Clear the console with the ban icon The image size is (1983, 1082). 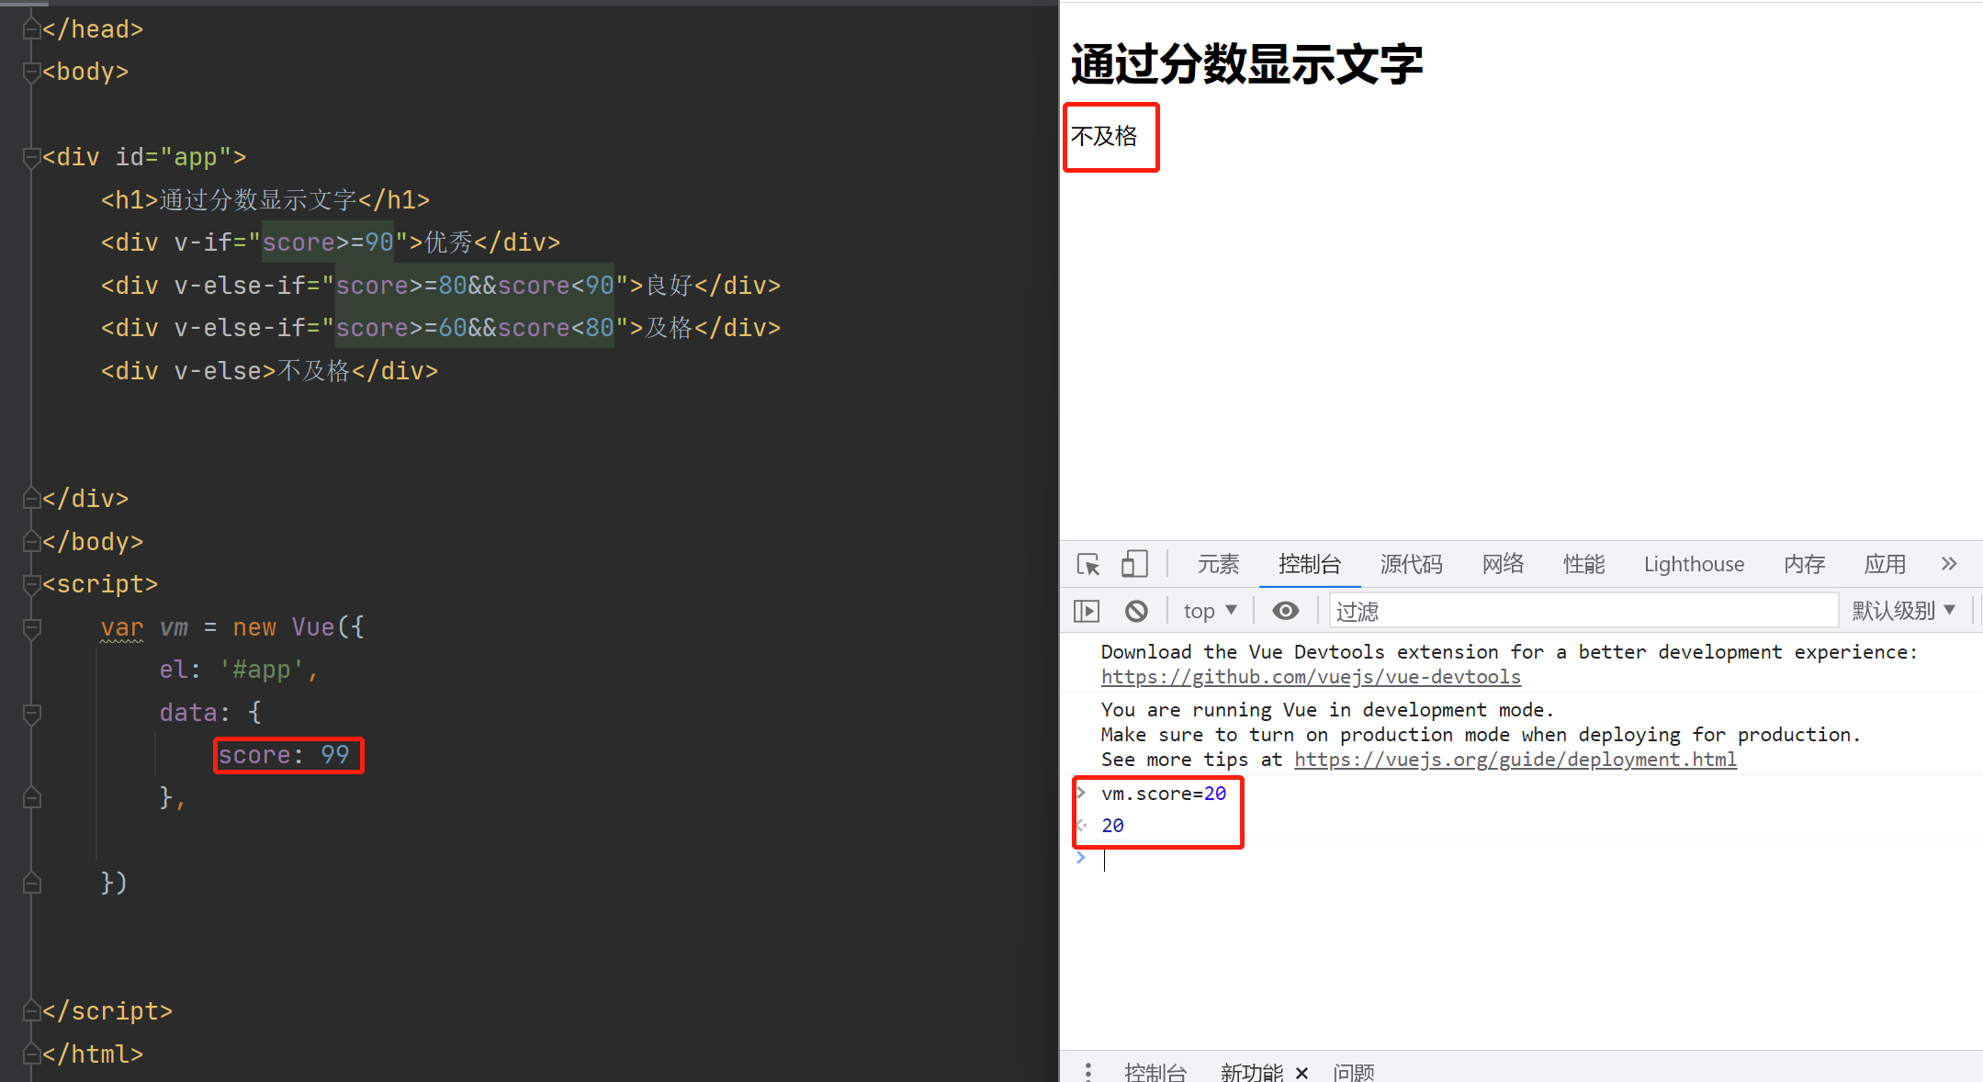pyautogui.click(x=1136, y=611)
